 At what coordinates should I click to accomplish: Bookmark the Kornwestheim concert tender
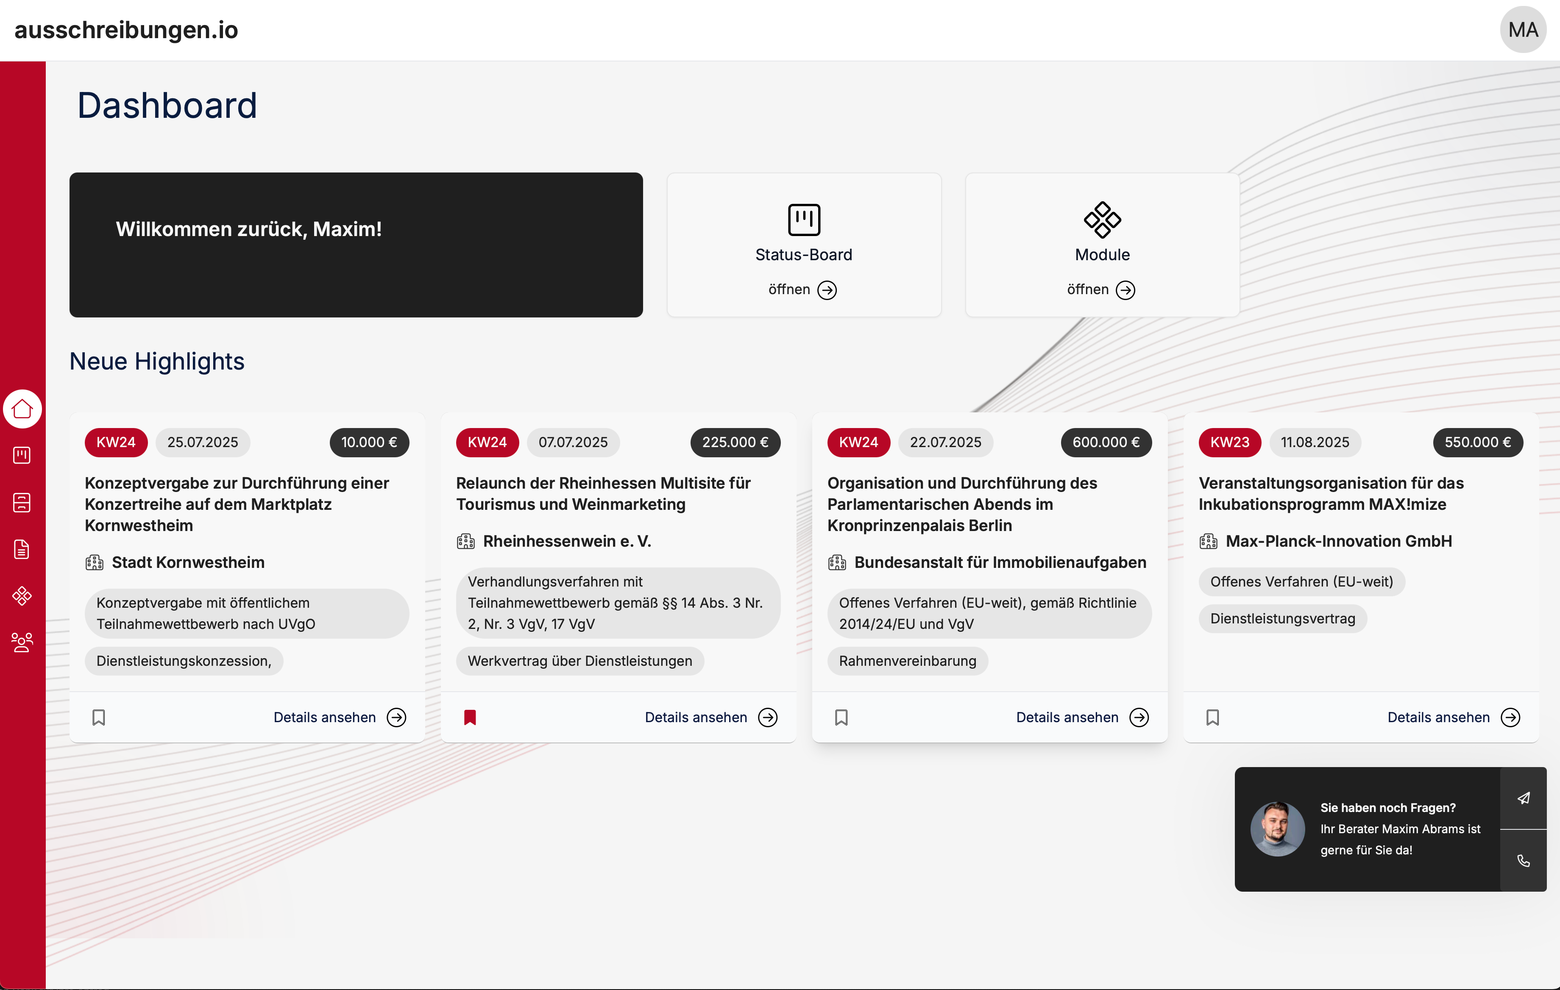tap(98, 717)
